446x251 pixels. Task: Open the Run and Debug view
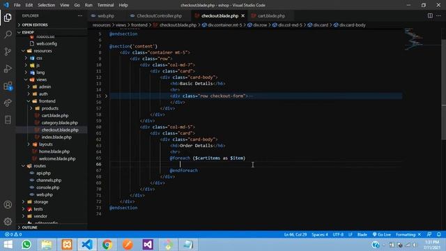pos(8,68)
